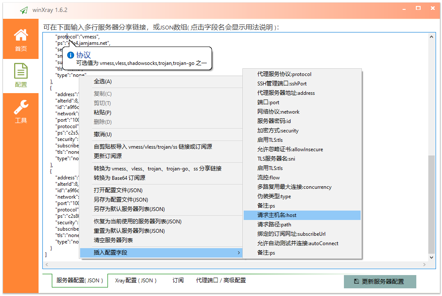
Task: Switch to Xray配置 ( JSON ) tab
Action: 136,281
